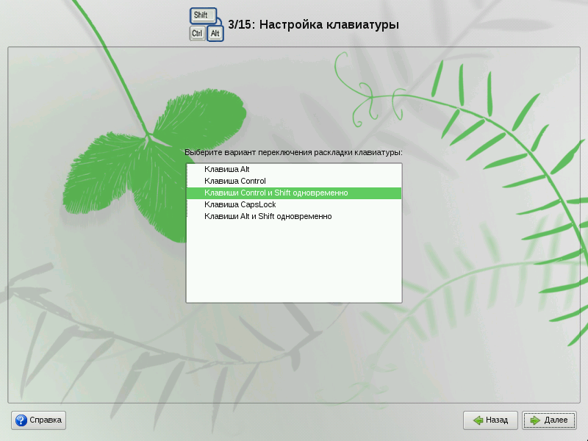Open help with the "Справка" button
This screenshot has width=588, height=441.
(38, 420)
